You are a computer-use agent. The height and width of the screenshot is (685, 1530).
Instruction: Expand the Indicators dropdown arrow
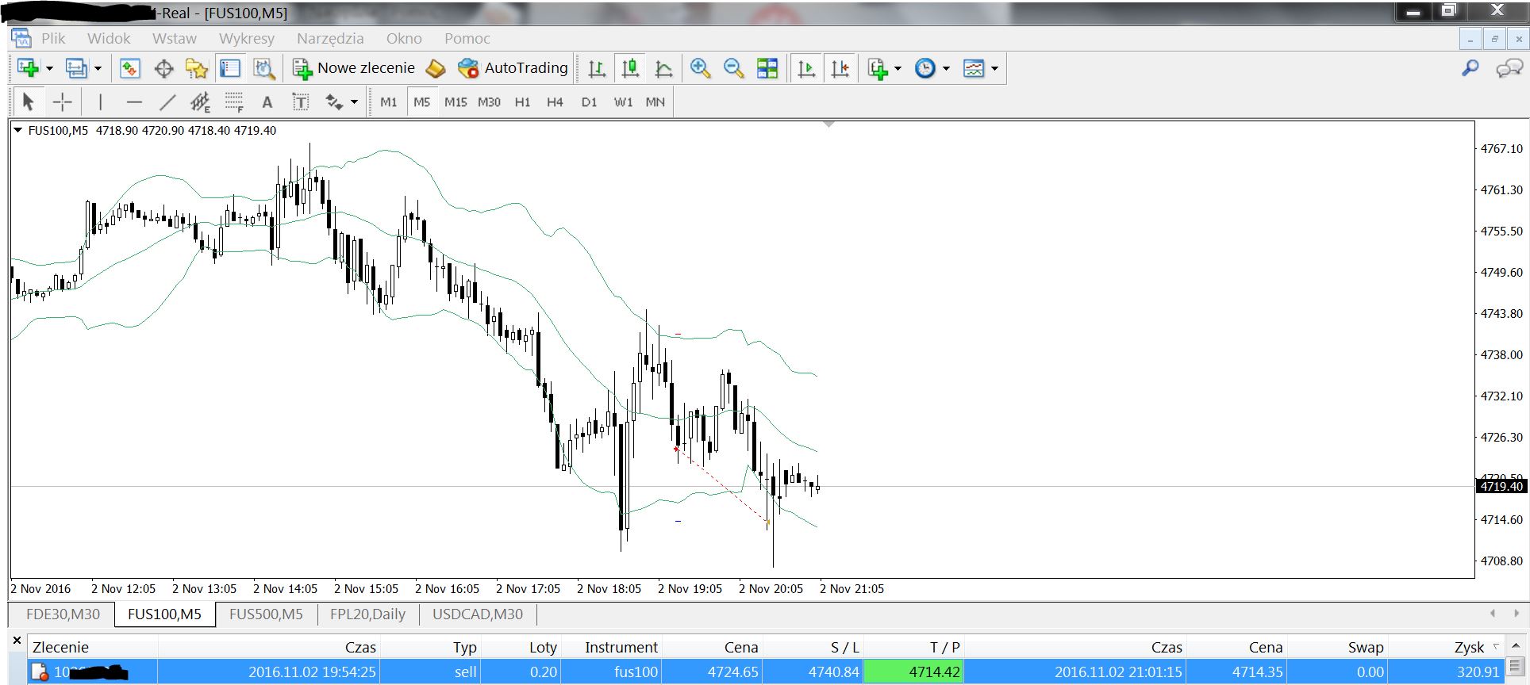(x=898, y=69)
